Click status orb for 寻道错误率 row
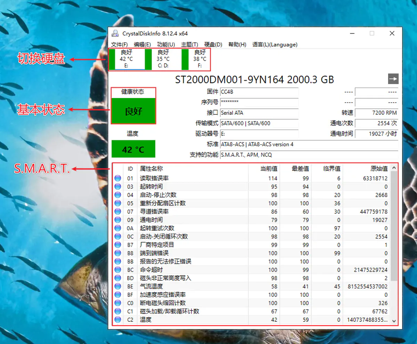Screen dimensions: 417x344 118,212
